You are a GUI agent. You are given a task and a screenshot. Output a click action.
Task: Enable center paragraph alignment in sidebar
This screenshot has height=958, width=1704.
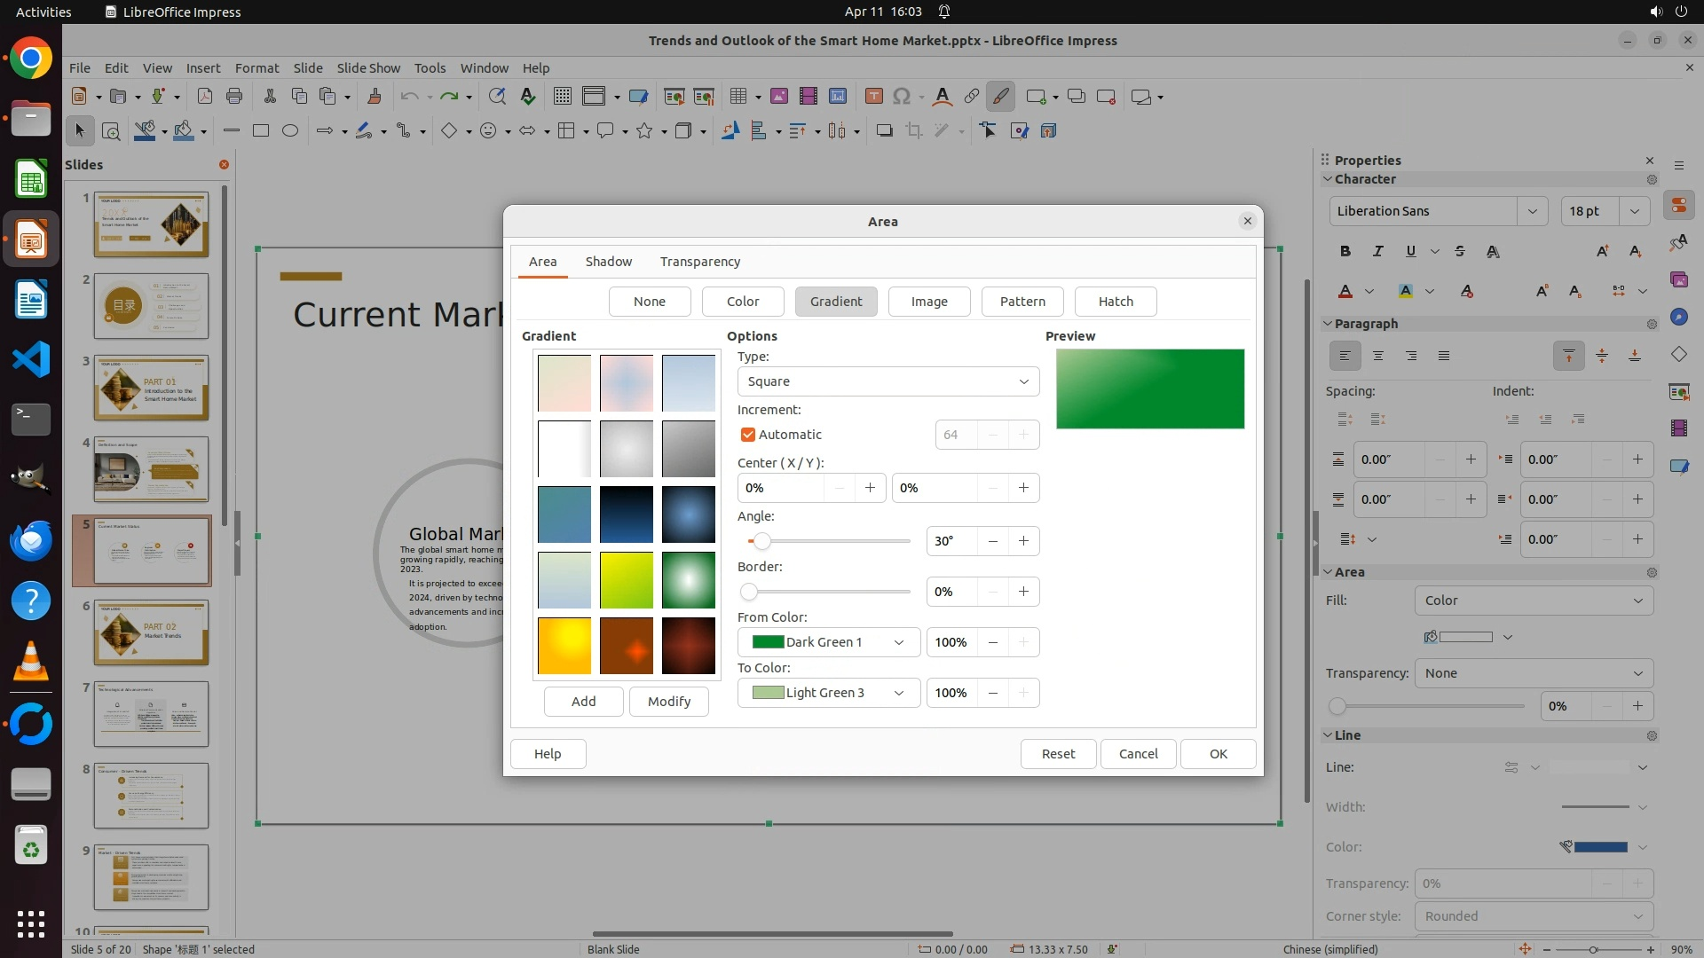(1378, 357)
